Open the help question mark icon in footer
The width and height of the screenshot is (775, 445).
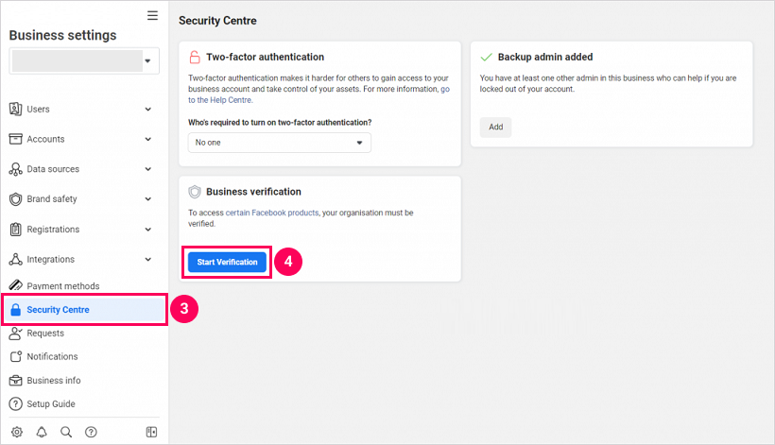click(x=91, y=432)
